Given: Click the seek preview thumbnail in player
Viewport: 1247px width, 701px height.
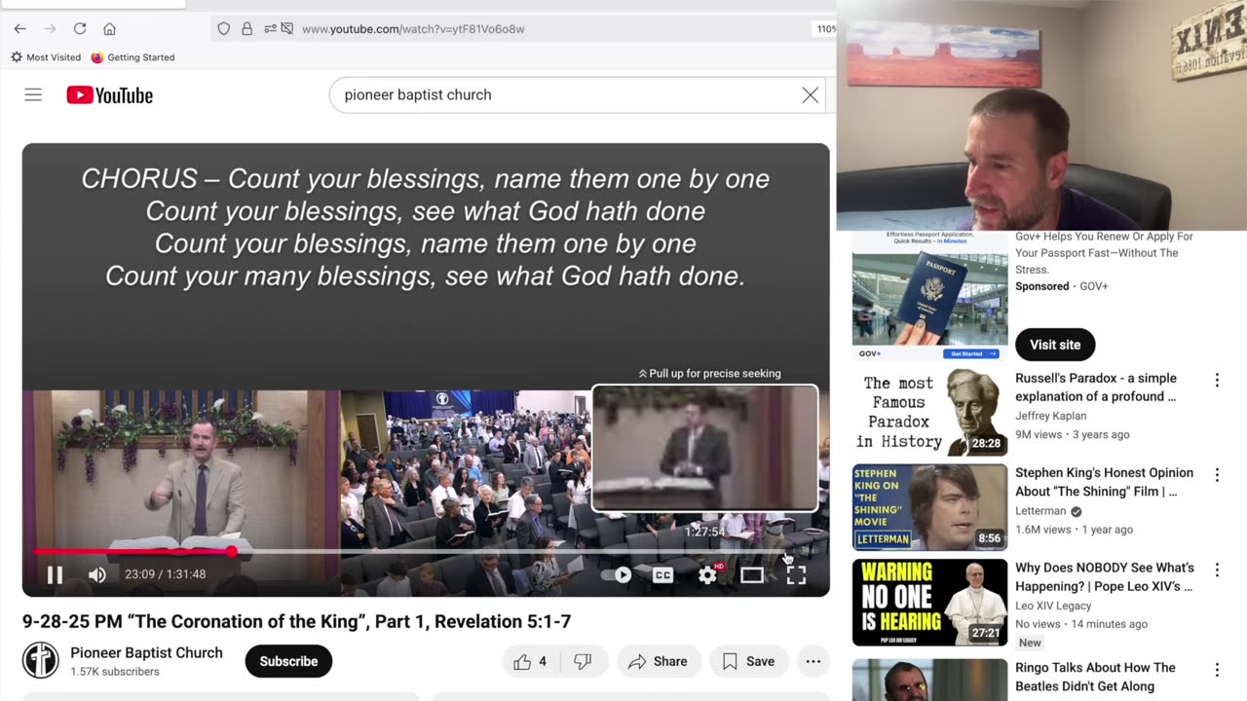Looking at the screenshot, I should point(704,448).
